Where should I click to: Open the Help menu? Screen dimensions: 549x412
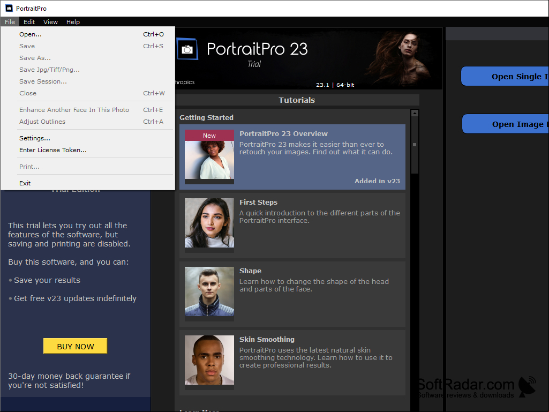(73, 22)
